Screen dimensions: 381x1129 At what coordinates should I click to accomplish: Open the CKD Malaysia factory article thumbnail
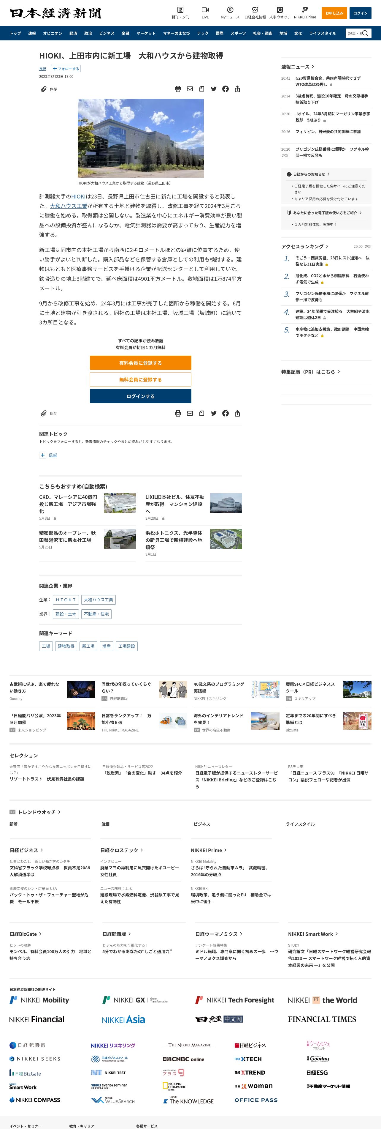click(x=120, y=503)
